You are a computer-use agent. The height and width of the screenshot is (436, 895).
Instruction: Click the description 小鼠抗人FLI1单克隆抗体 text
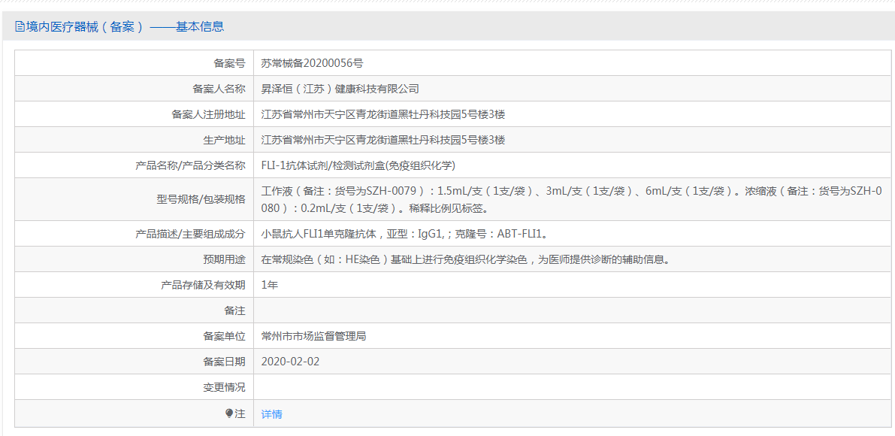[405, 233]
